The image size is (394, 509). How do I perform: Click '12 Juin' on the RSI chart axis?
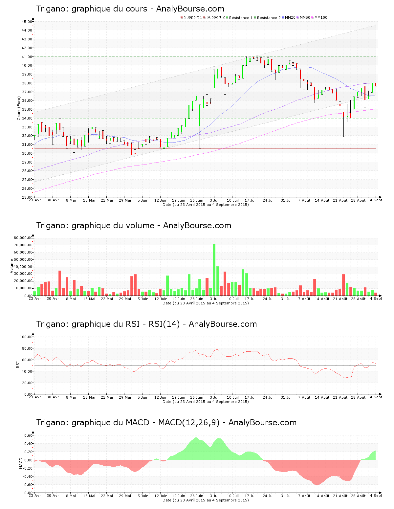click(x=161, y=397)
